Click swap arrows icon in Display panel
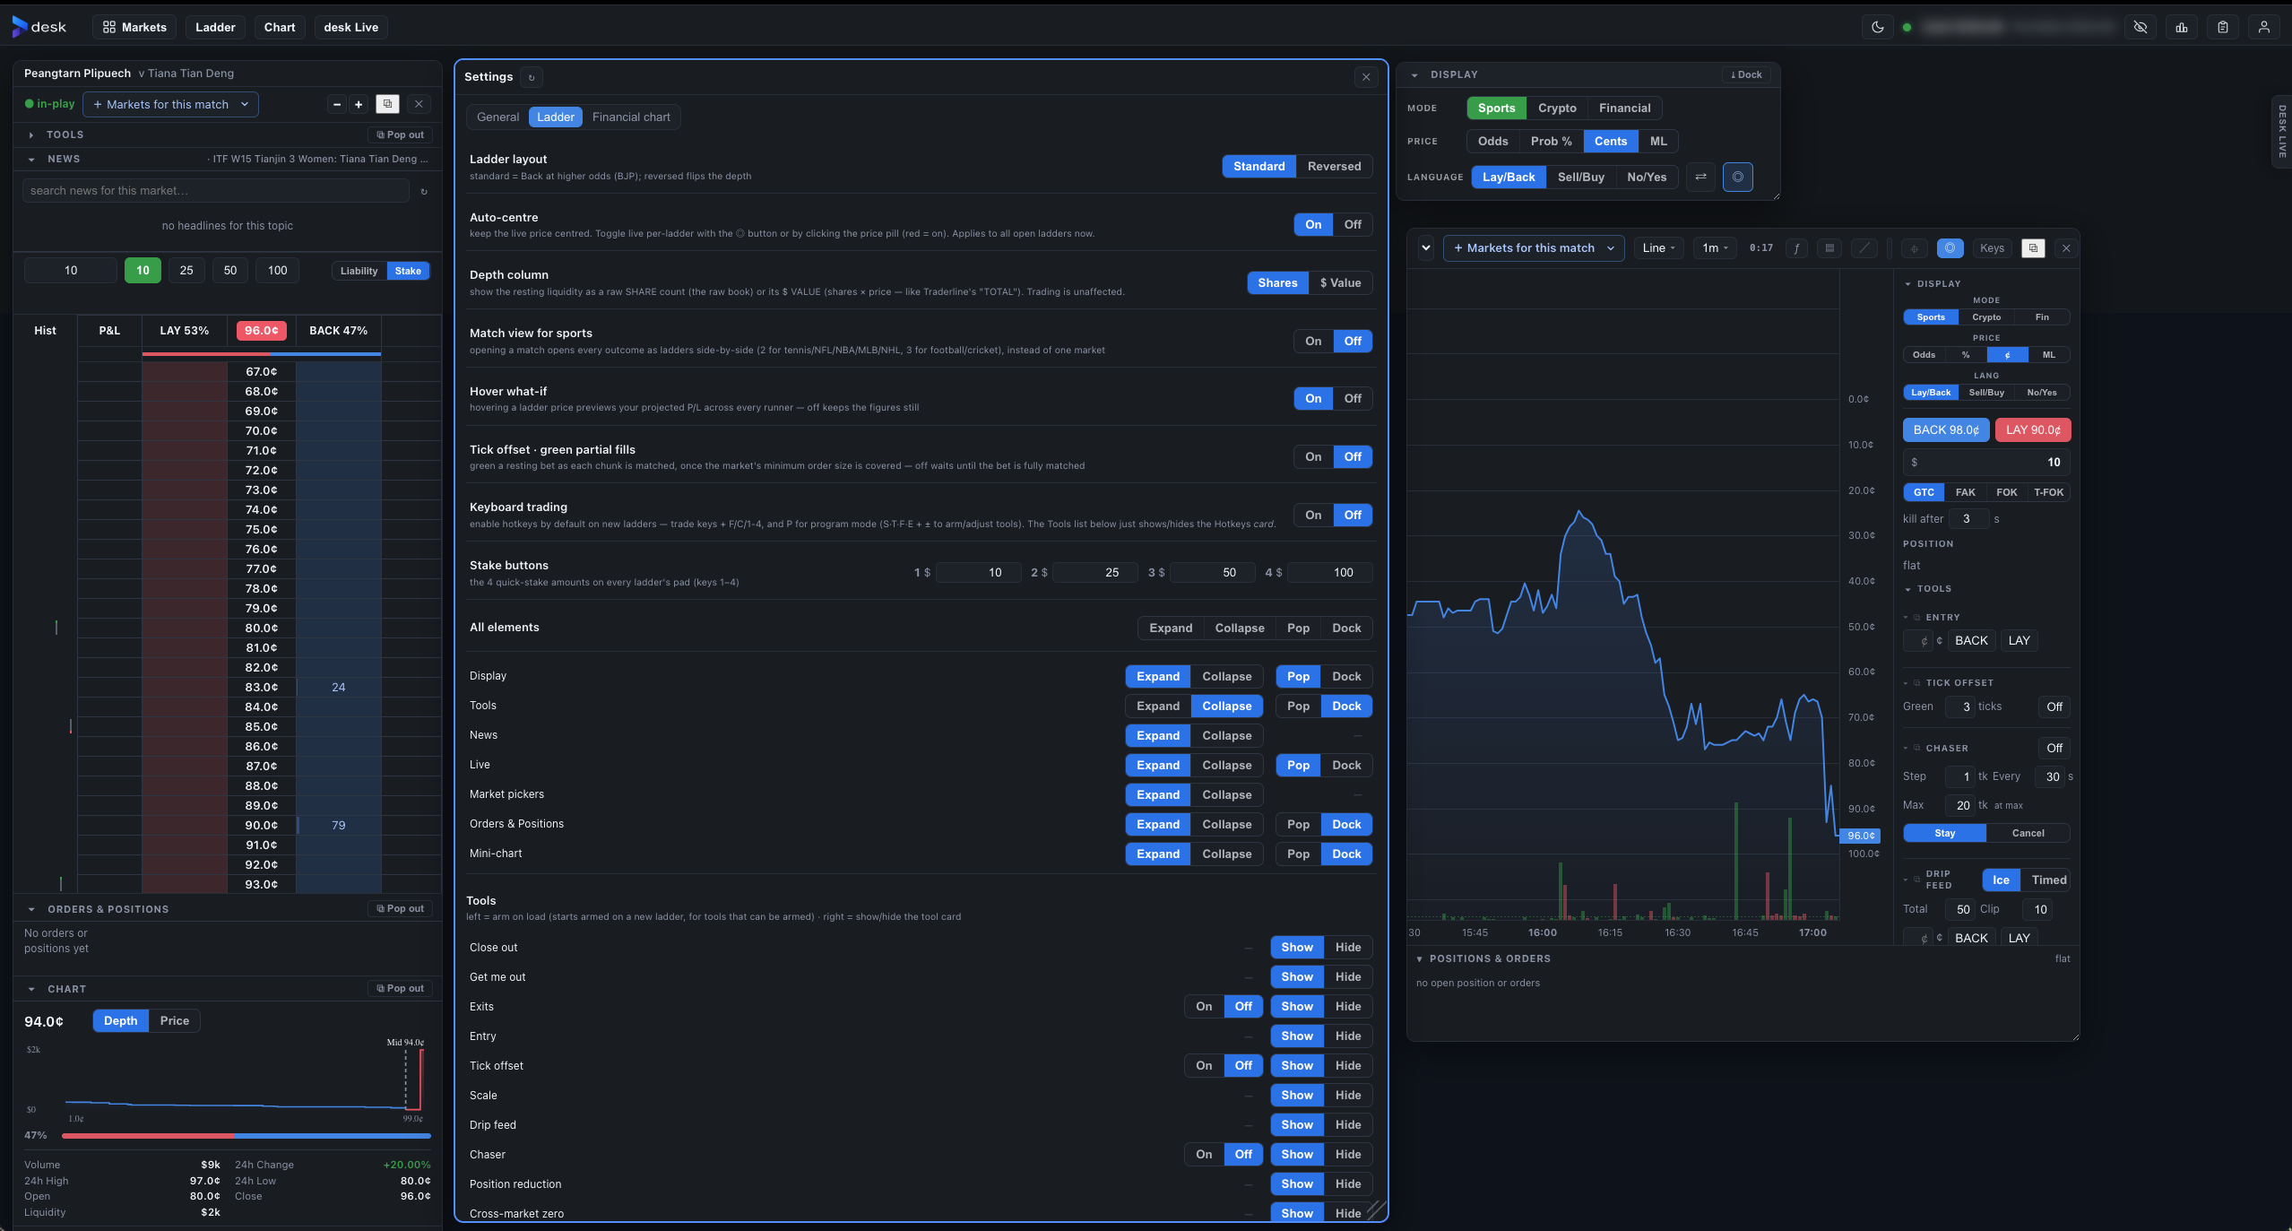Image resolution: width=2292 pixels, height=1231 pixels. [1700, 177]
